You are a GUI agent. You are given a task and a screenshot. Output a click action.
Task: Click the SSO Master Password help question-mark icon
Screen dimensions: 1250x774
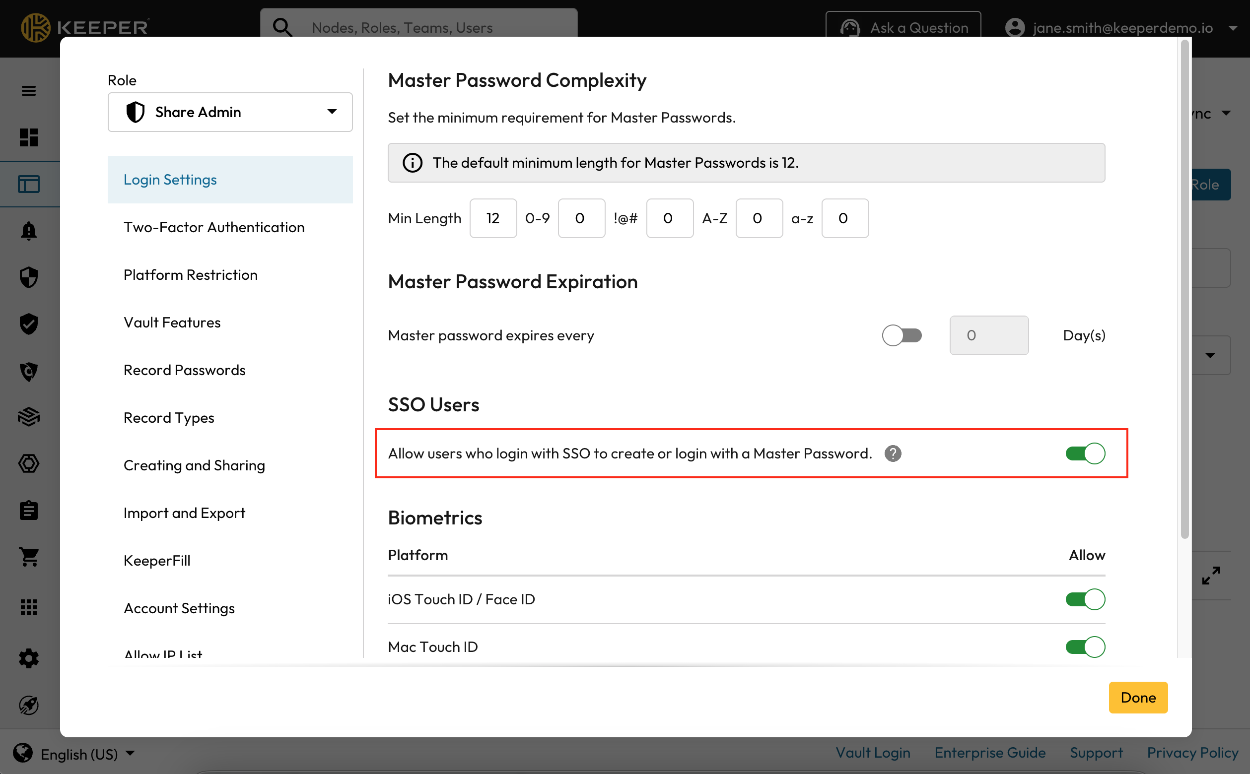[x=893, y=453]
